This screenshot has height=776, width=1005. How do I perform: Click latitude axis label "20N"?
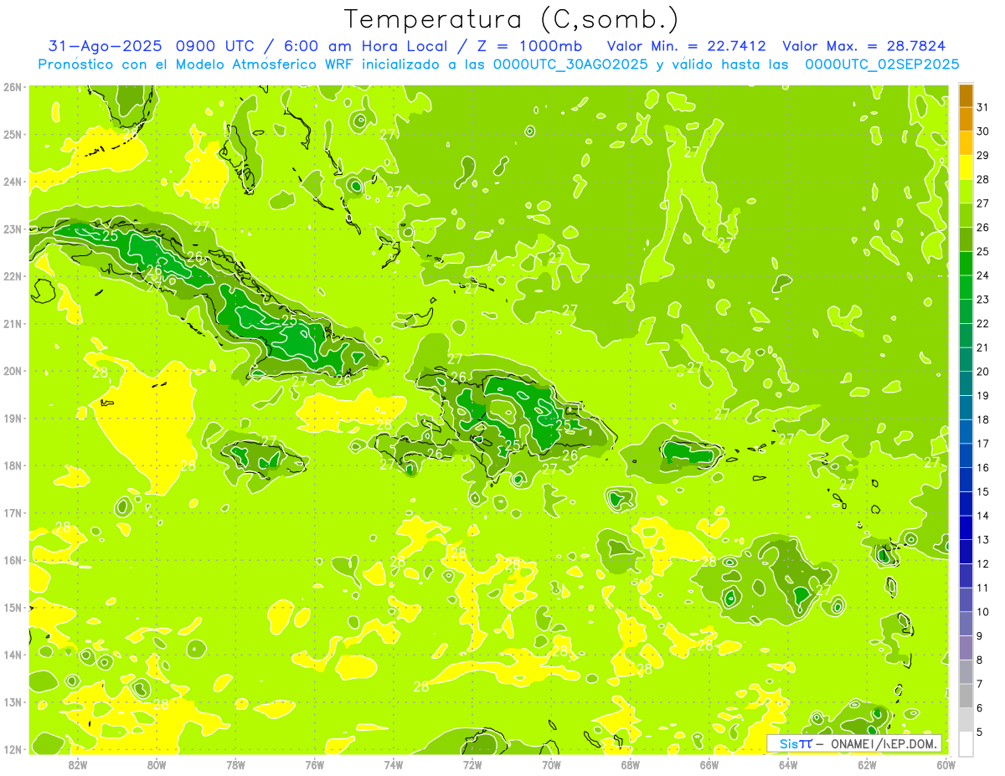pos(13,371)
